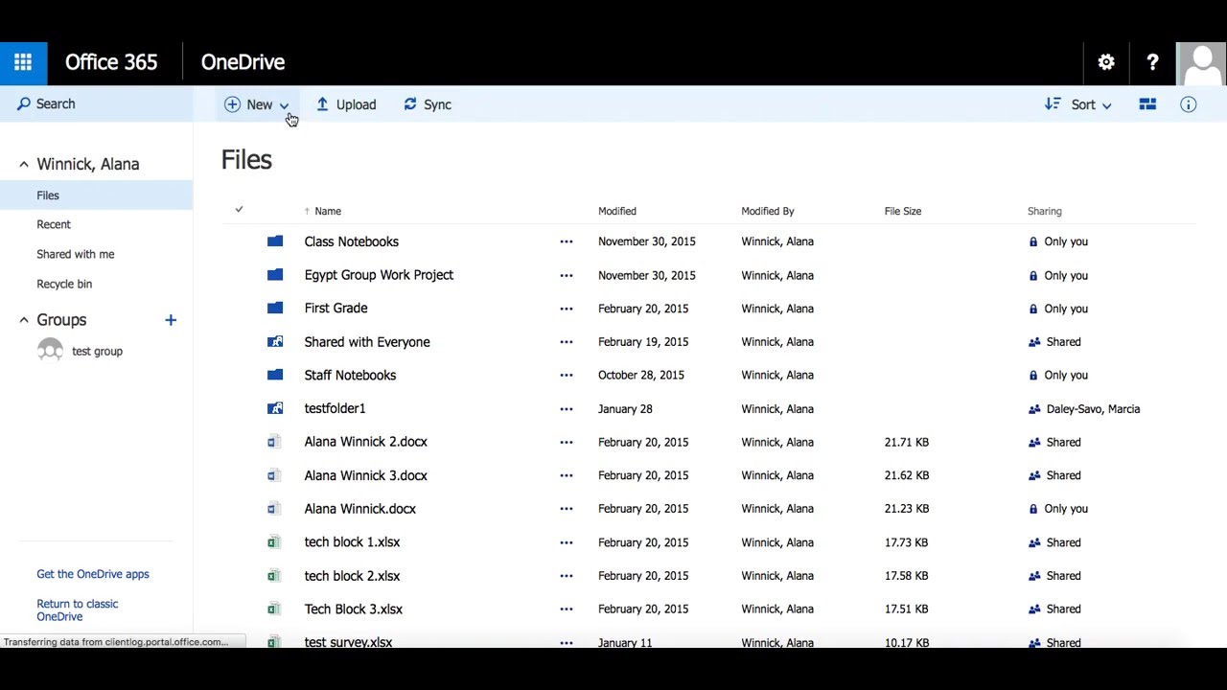Click the Excel icon for tech block 2.xlsx
The height and width of the screenshot is (690, 1227).
[274, 576]
